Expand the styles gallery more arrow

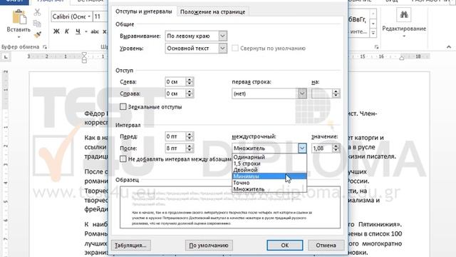[x=373, y=34]
